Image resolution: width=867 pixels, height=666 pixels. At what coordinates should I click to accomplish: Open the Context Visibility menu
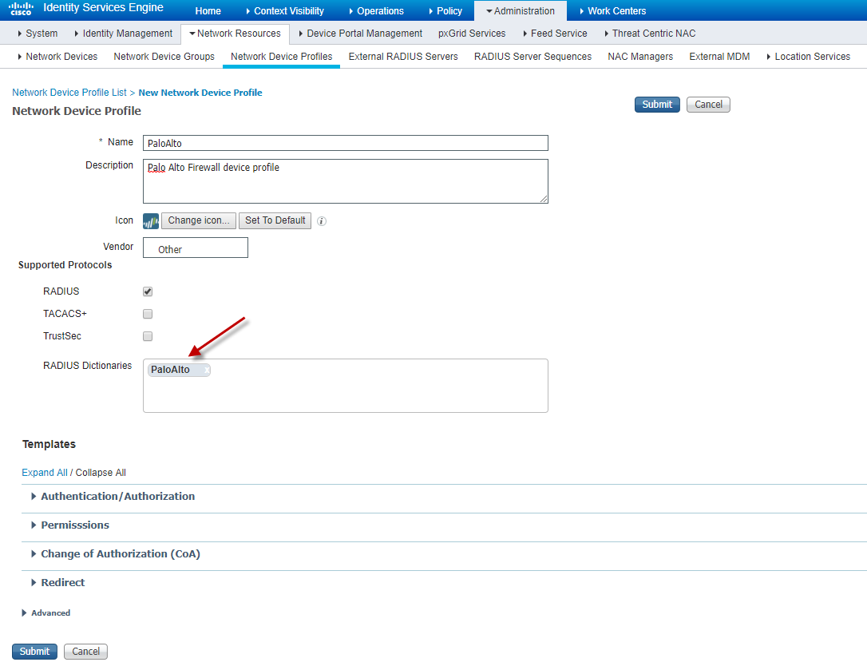(x=285, y=11)
